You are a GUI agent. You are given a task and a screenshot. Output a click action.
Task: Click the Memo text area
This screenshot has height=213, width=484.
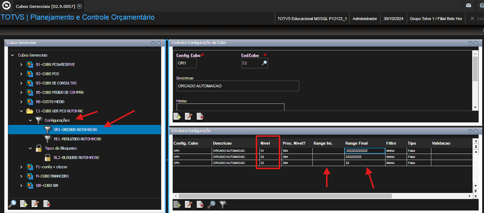pyautogui.click(x=230, y=107)
